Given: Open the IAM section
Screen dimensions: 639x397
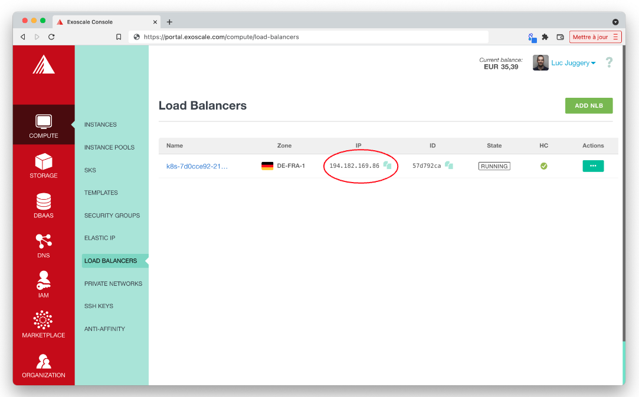Looking at the screenshot, I should click(x=44, y=284).
